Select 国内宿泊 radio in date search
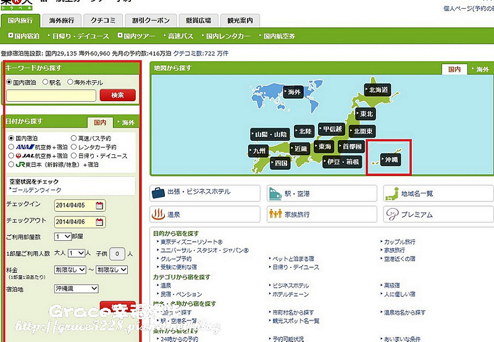 11,138
